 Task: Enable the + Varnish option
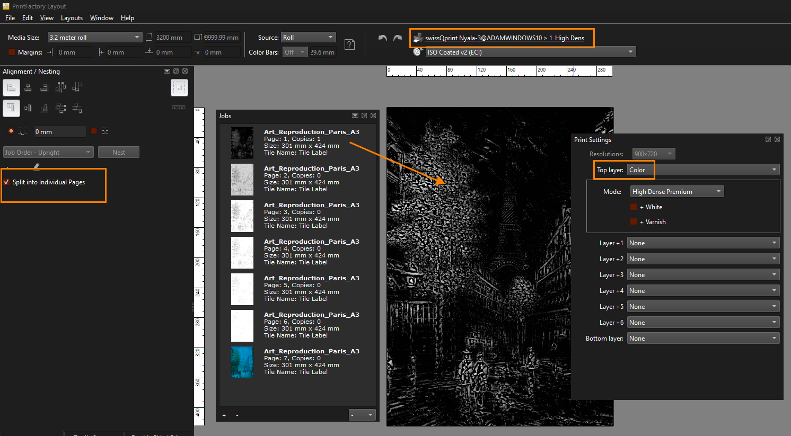pyautogui.click(x=634, y=222)
